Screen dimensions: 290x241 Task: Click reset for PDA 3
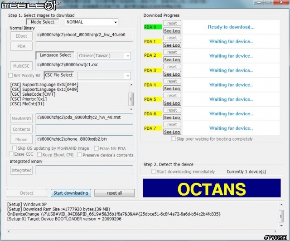172,67
